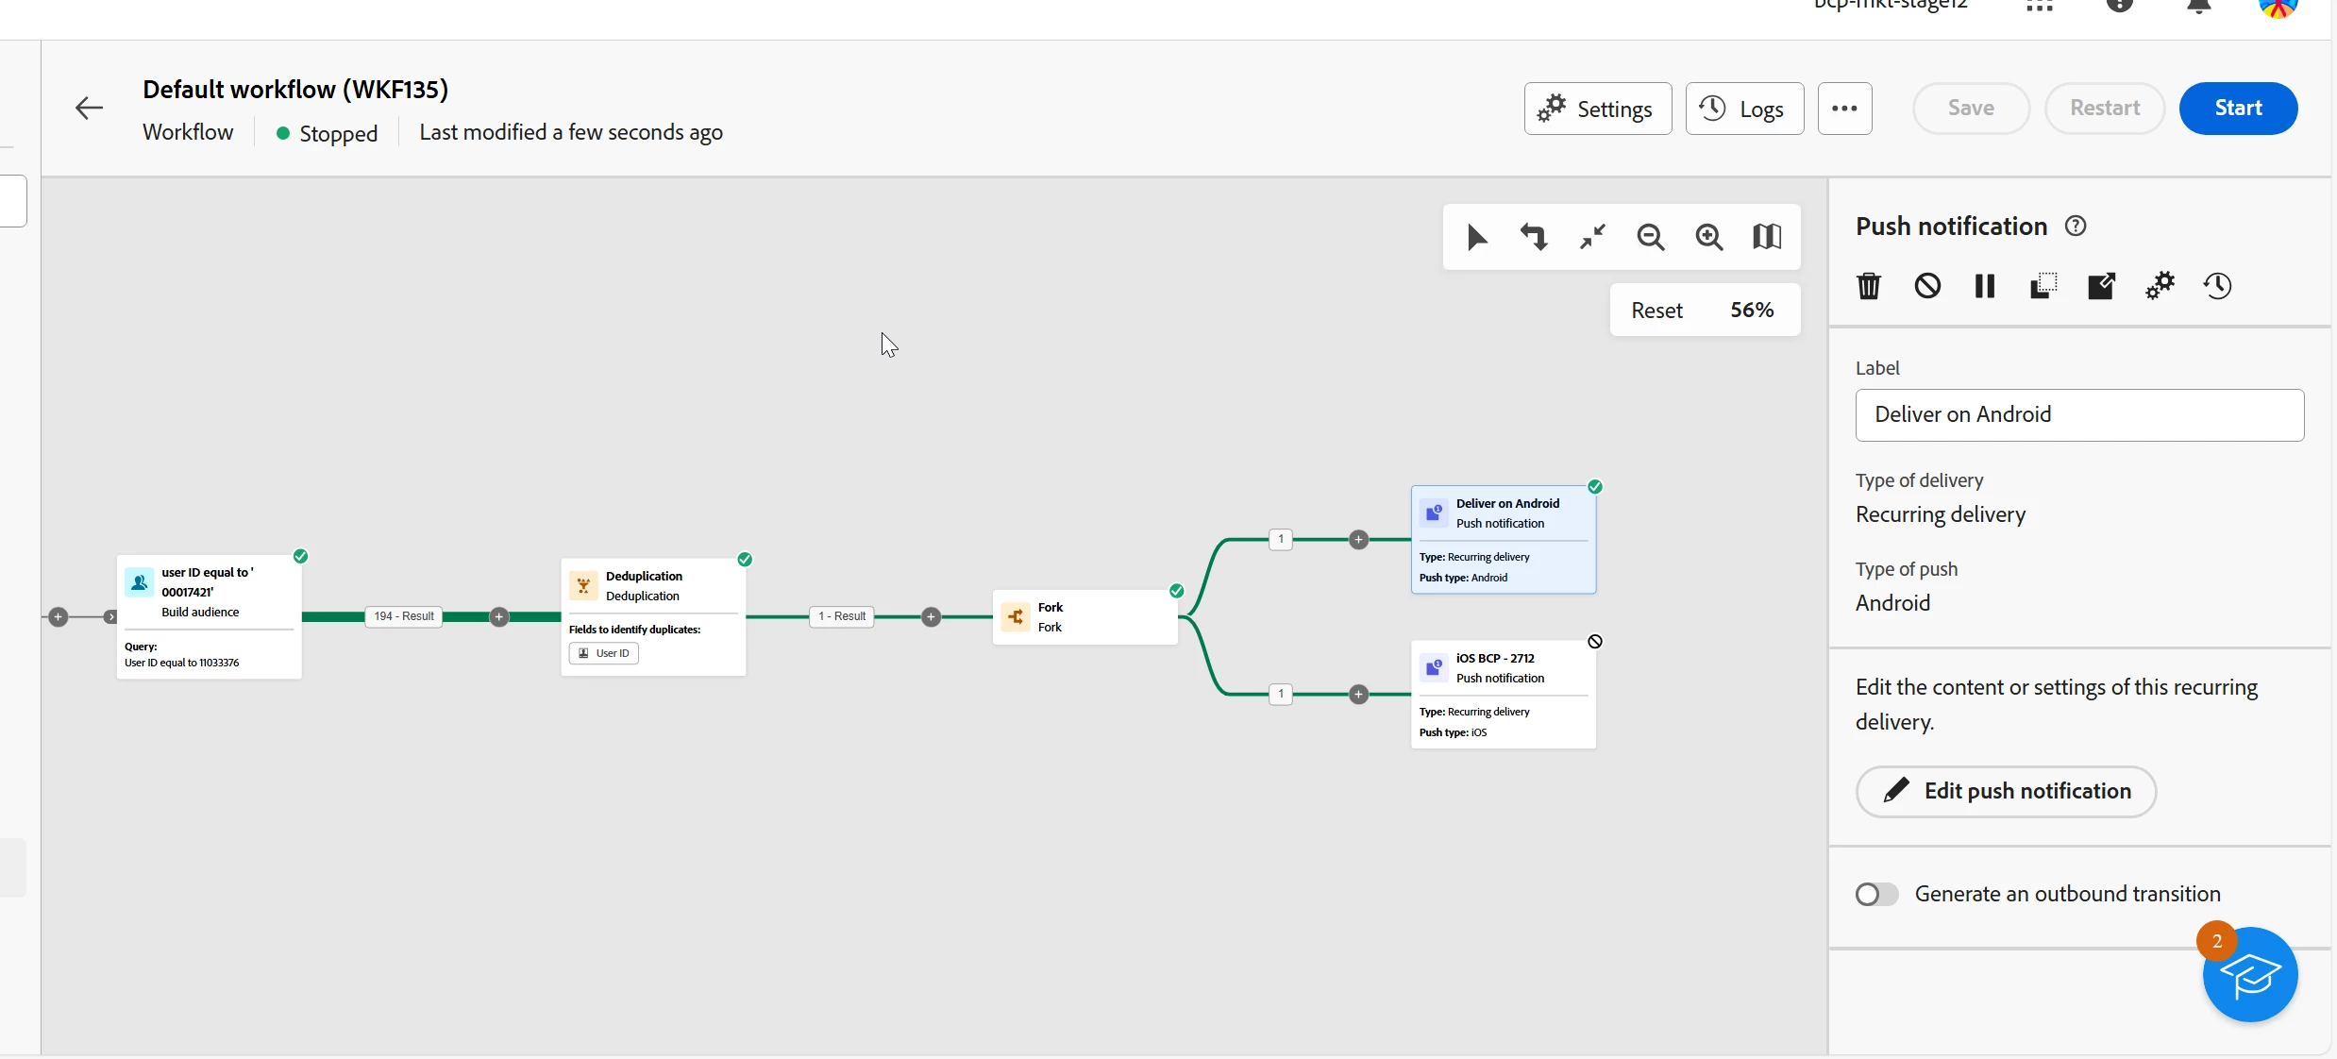Open the more actions ellipsis menu

1844,109
